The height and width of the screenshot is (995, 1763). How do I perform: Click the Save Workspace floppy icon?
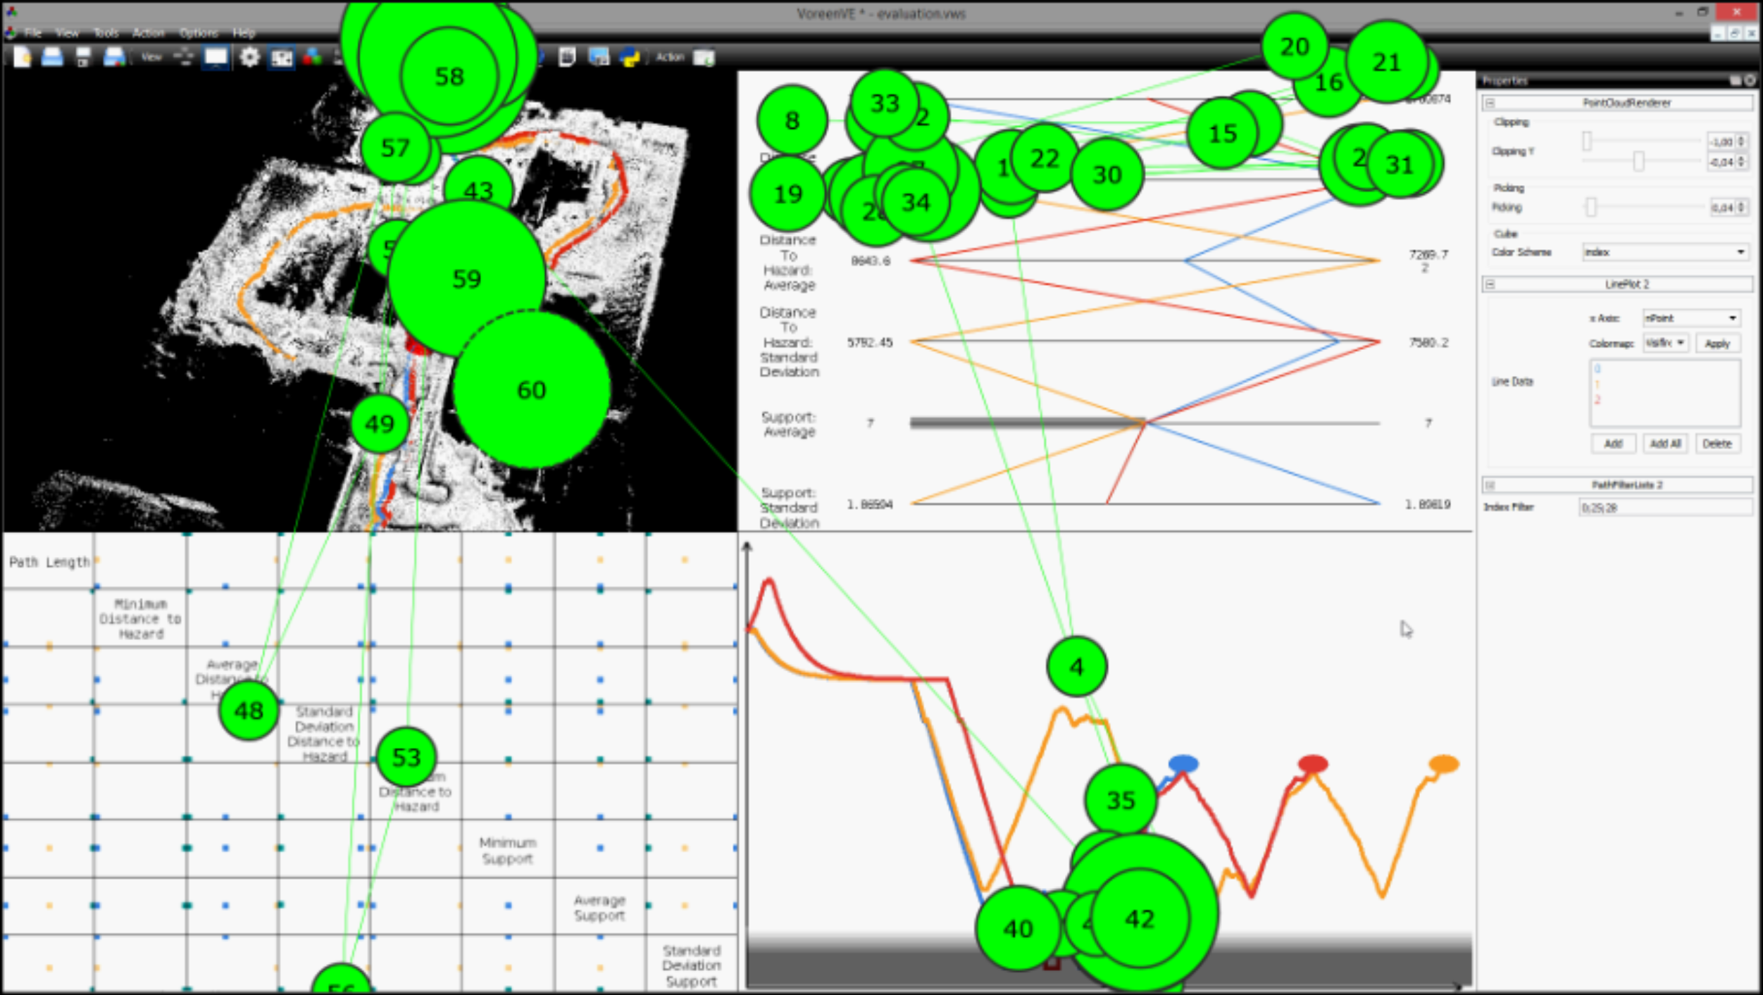83,57
